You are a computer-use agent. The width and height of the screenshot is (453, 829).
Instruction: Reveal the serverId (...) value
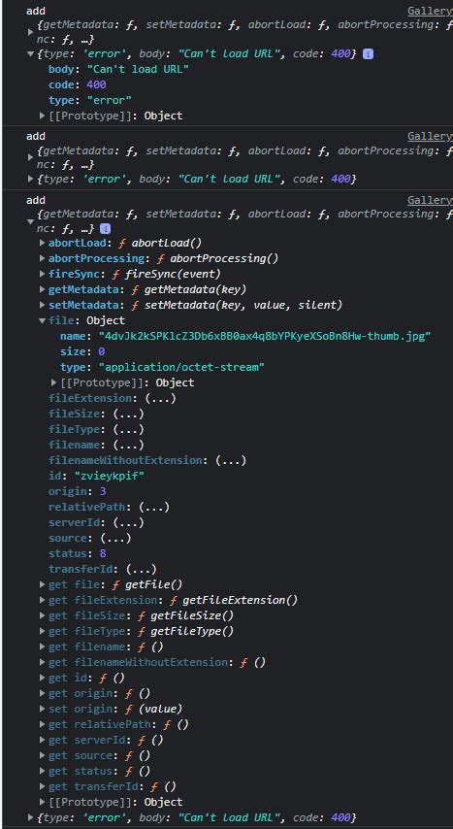[128, 522]
